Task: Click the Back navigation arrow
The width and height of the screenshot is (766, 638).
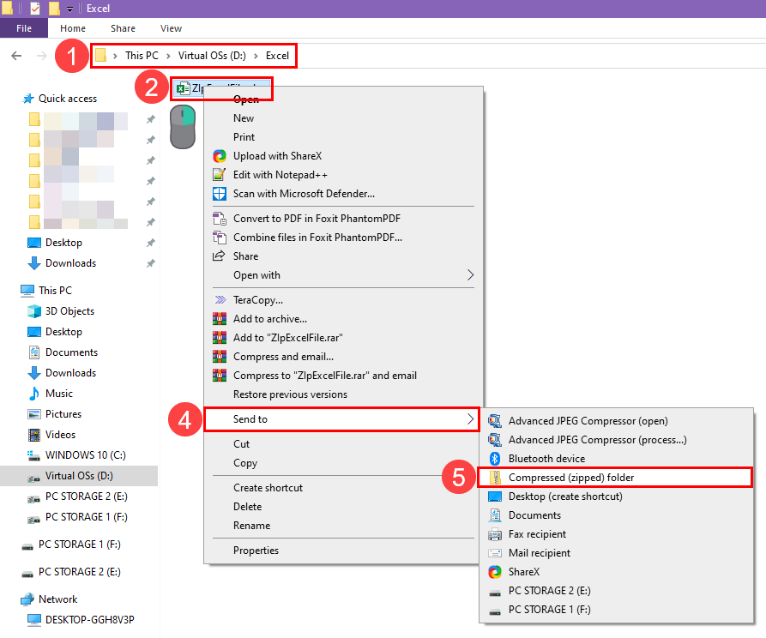Action: click(x=15, y=56)
